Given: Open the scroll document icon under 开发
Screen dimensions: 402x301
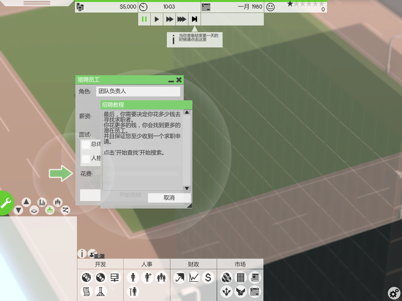Looking at the screenshot, I should pos(86,291).
